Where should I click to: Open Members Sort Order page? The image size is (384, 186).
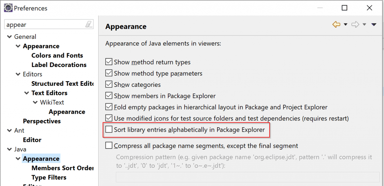[63, 168]
